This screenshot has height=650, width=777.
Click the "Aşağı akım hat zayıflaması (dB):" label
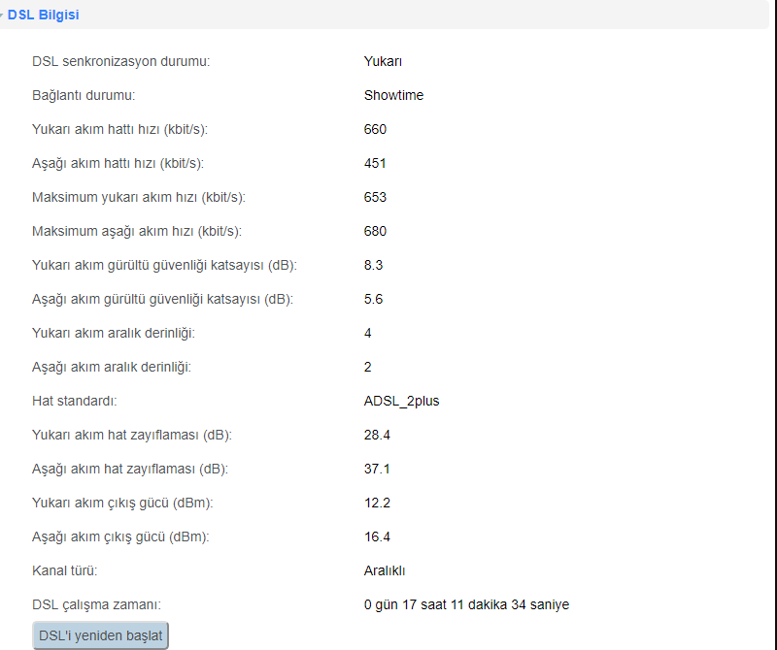pyautogui.click(x=130, y=469)
